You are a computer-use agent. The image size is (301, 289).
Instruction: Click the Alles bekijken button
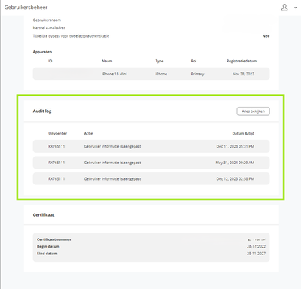[253, 111]
